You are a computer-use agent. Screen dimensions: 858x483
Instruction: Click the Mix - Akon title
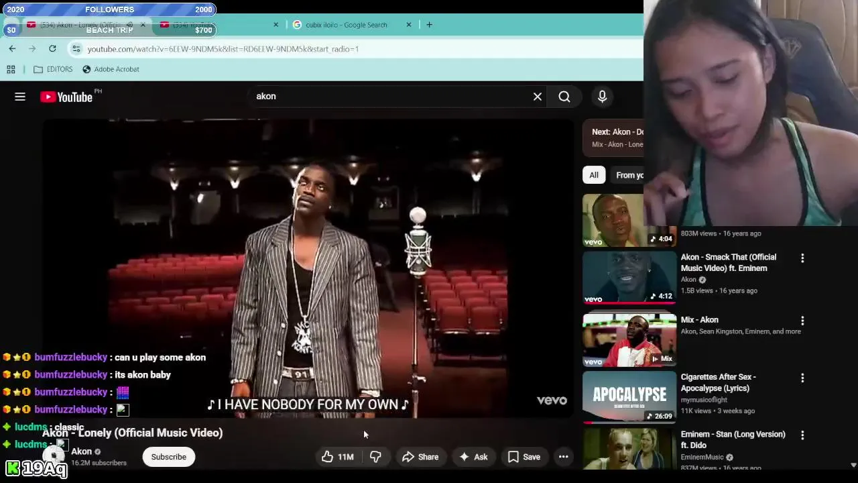click(x=699, y=320)
